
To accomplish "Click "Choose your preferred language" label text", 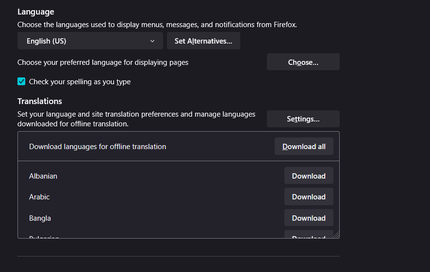I will pos(103,62).
